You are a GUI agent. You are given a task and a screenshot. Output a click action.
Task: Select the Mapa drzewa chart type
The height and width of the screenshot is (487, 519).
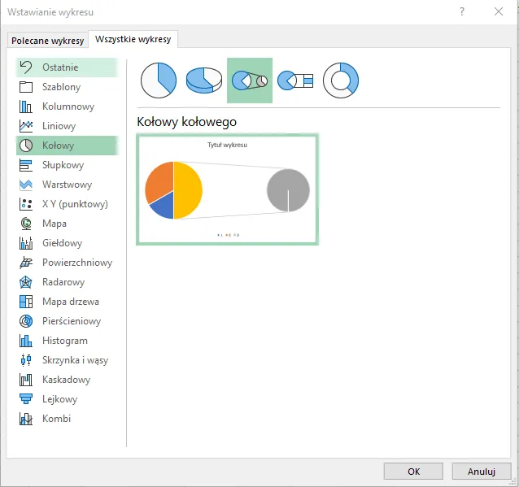70,302
